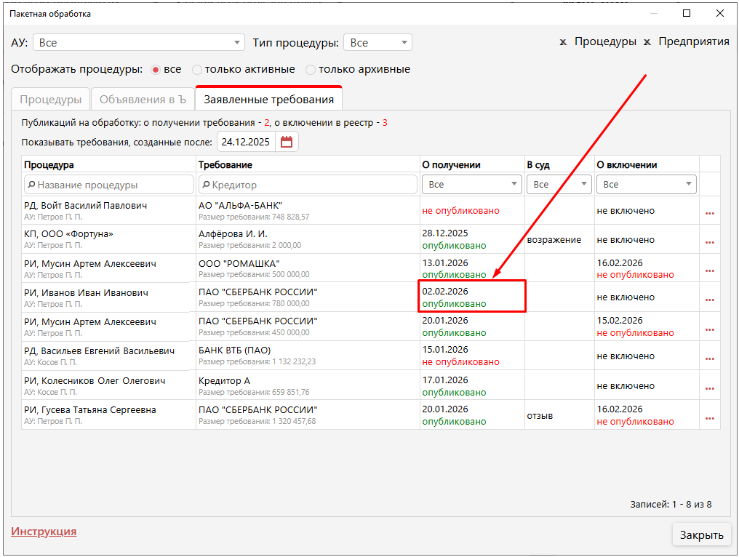The image size is (739, 557).
Task: Open three-dot menu for БАНК ВТБ row
Action: pyautogui.click(x=709, y=358)
